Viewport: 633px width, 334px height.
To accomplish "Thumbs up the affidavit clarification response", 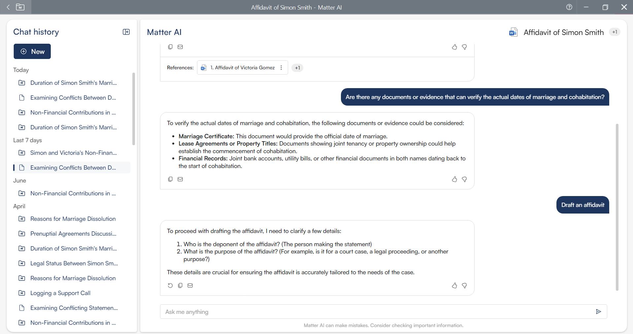I will (454, 285).
